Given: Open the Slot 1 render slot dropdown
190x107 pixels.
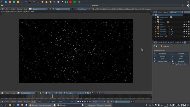Looking at the screenshot, I should pyautogui.click(x=61, y=93).
